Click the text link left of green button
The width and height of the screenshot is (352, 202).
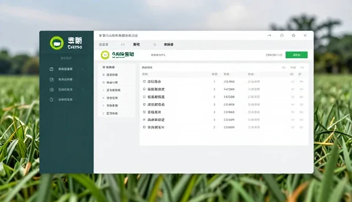click(274, 55)
